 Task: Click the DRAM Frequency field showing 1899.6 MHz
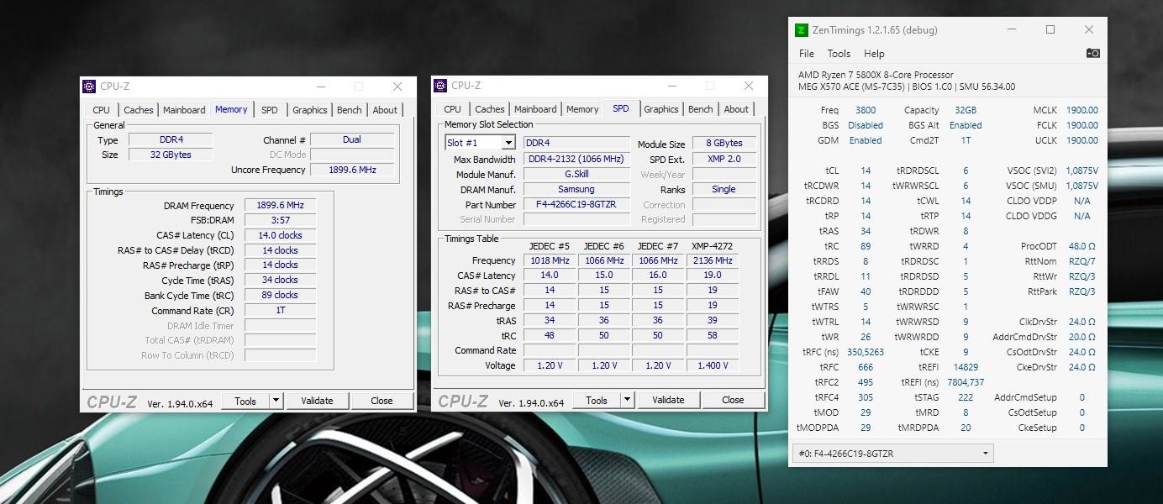[281, 206]
